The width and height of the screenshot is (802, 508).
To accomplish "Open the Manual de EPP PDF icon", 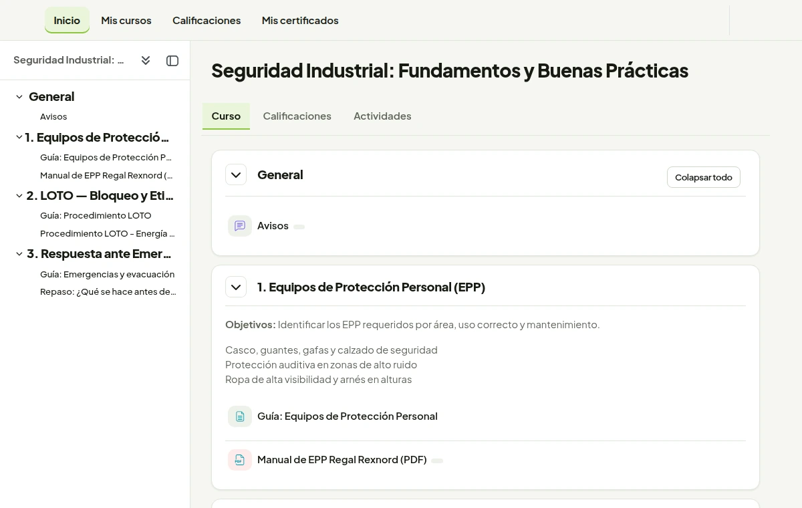I will pos(240,460).
